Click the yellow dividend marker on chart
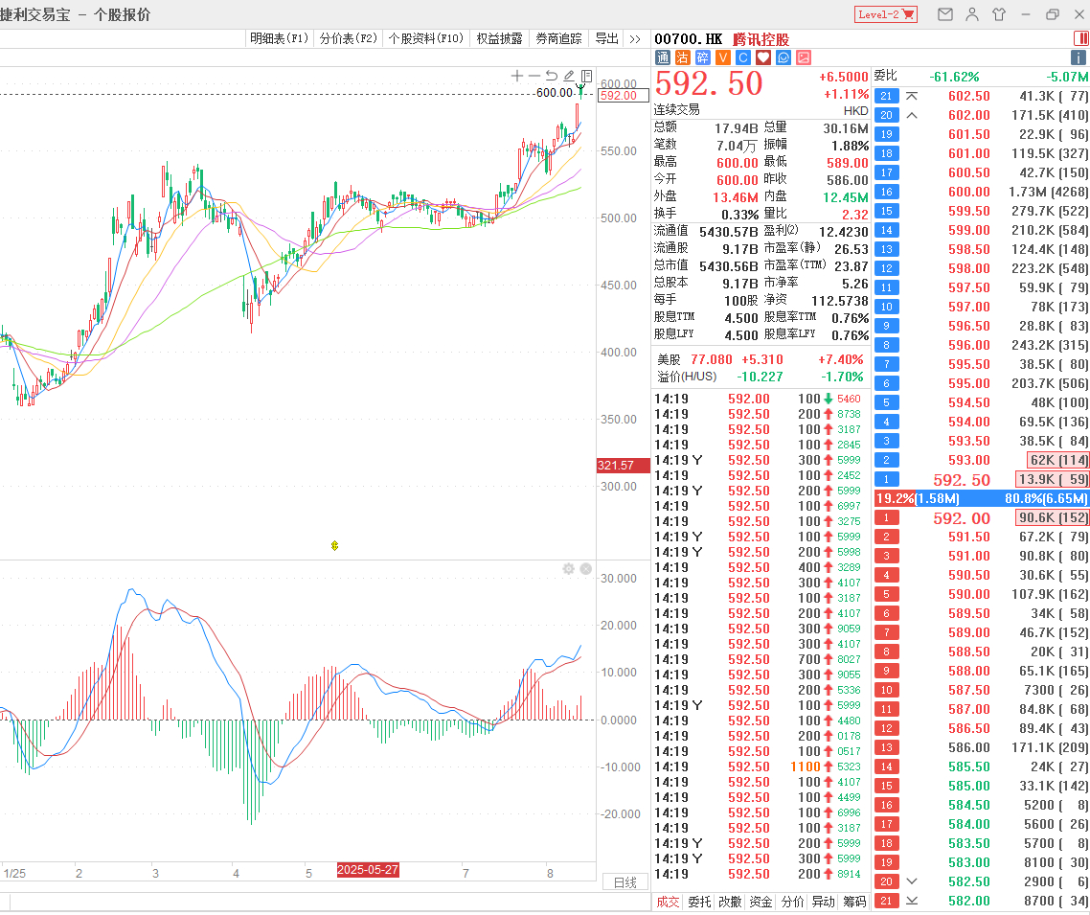Viewport: 1090px width, 915px height. click(334, 546)
